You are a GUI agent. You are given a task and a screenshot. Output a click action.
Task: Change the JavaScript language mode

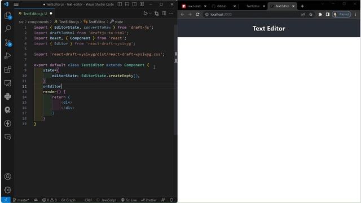(x=107, y=200)
